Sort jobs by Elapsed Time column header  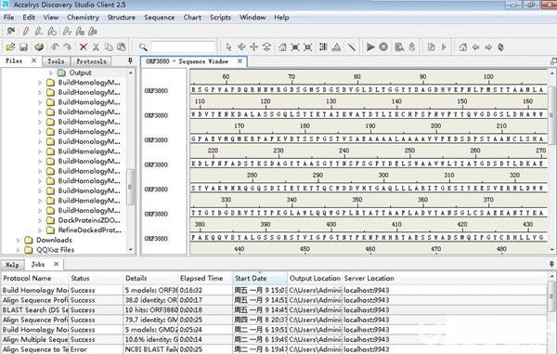coord(205,279)
